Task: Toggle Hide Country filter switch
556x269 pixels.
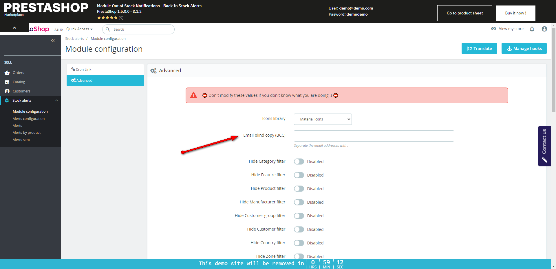Action: (299, 243)
